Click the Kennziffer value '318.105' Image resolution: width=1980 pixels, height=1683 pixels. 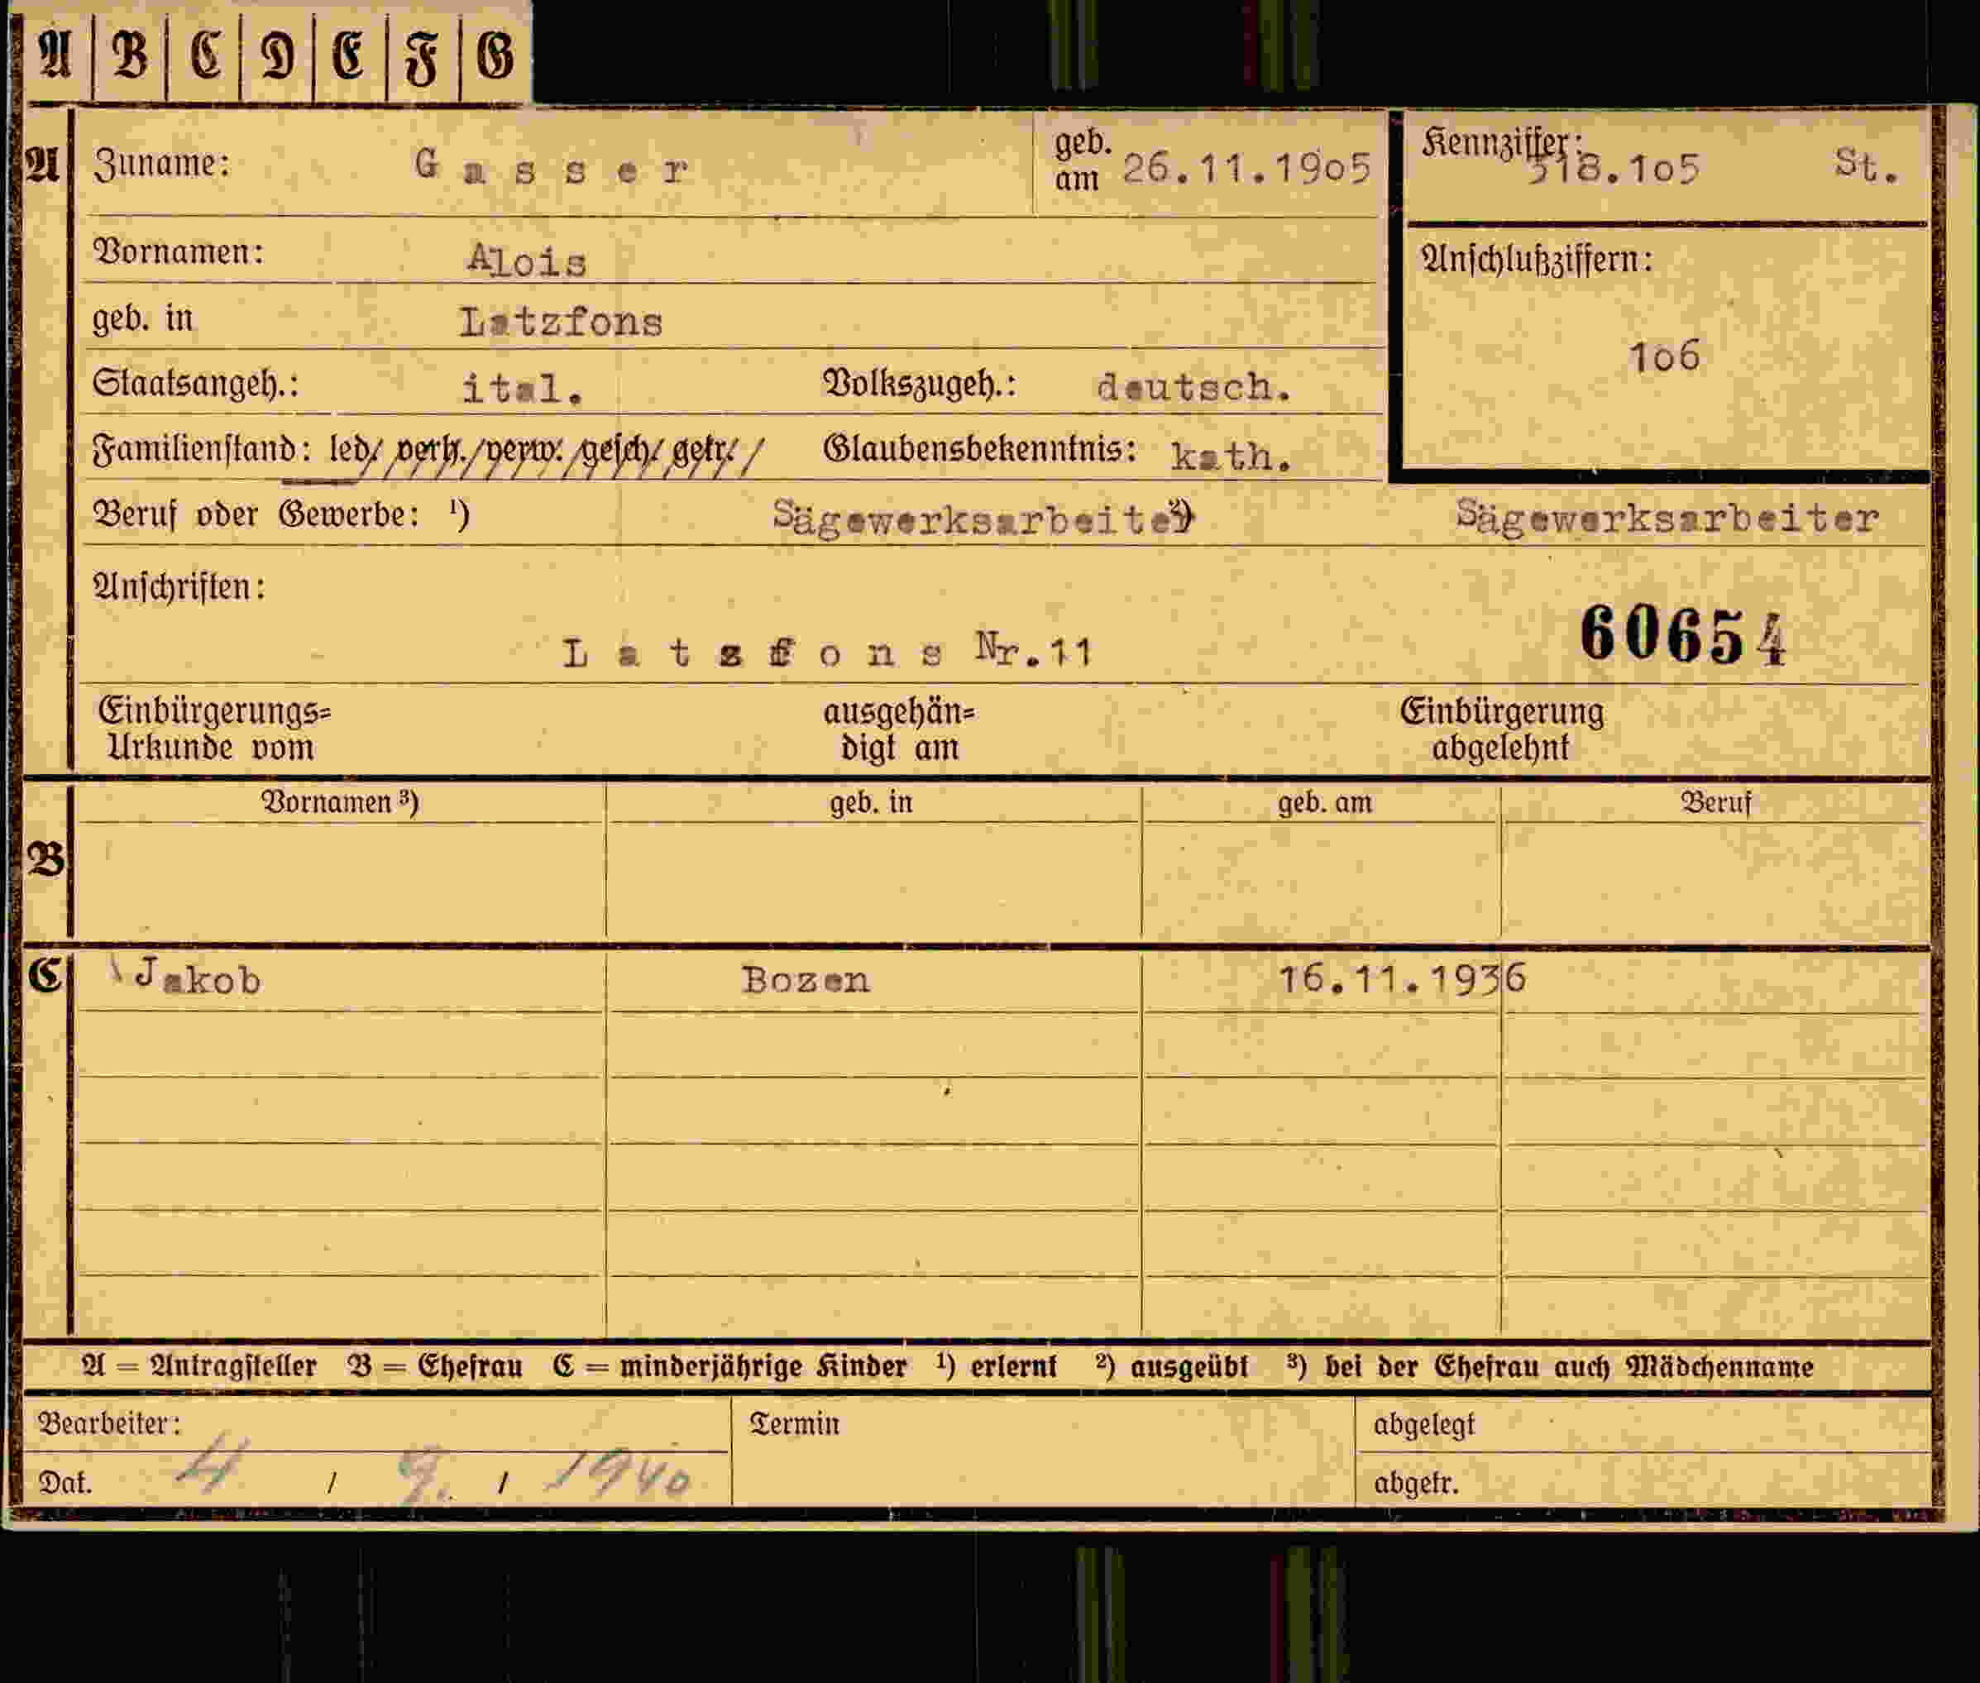(x=1614, y=170)
